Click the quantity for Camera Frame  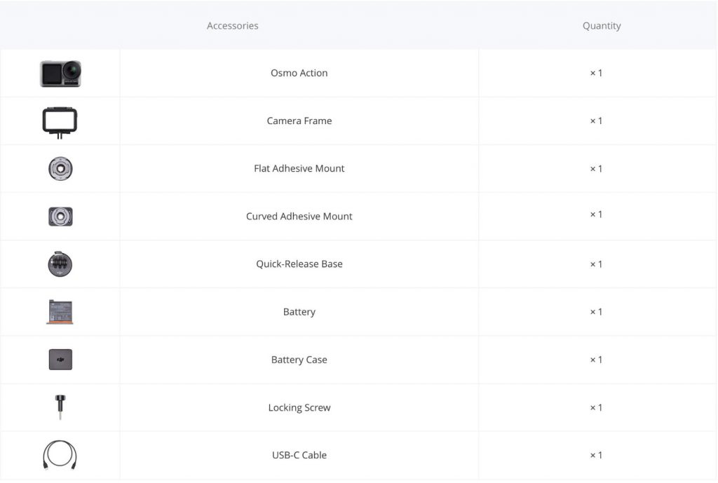(596, 121)
